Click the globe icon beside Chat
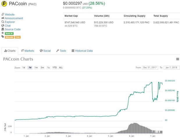This screenshot has width=180, height=140. pyautogui.click(x=3, y=25)
